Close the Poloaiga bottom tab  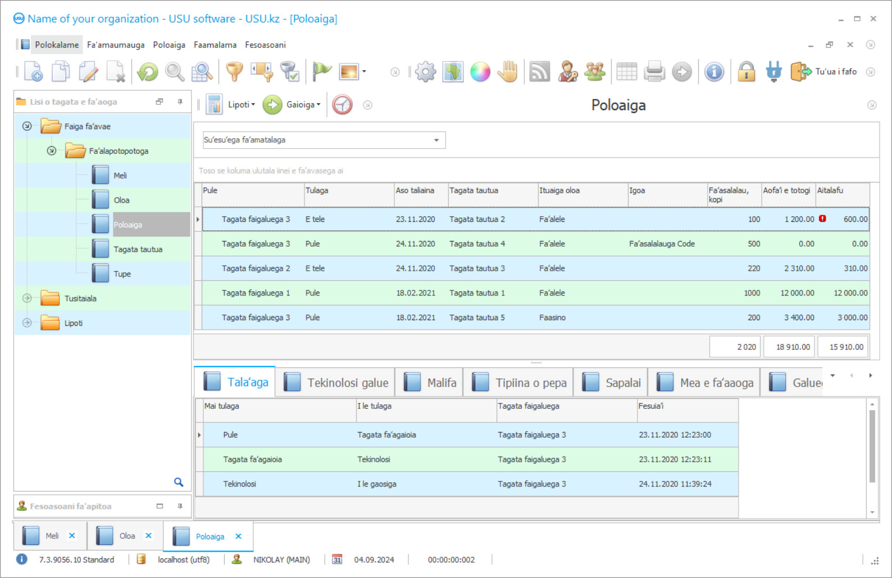pyautogui.click(x=238, y=536)
